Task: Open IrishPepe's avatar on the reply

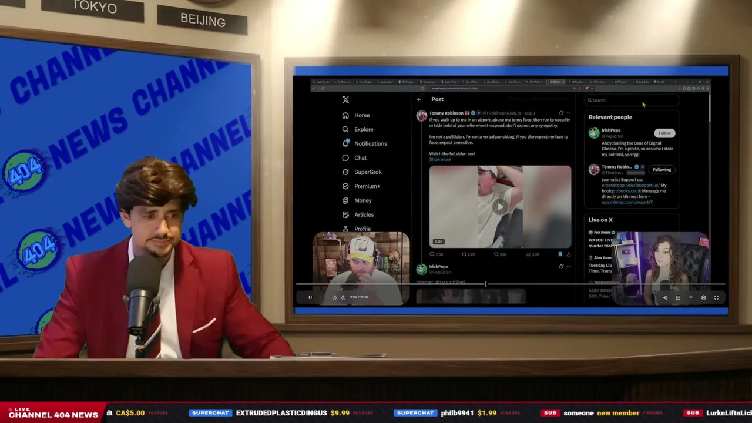Action: tap(421, 269)
